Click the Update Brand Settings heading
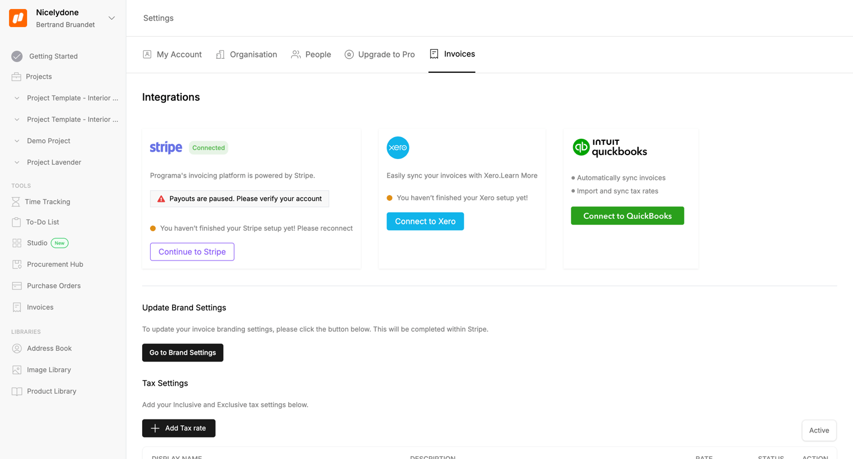This screenshot has height=459, width=853. pyautogui.click(x=184, y=308)
